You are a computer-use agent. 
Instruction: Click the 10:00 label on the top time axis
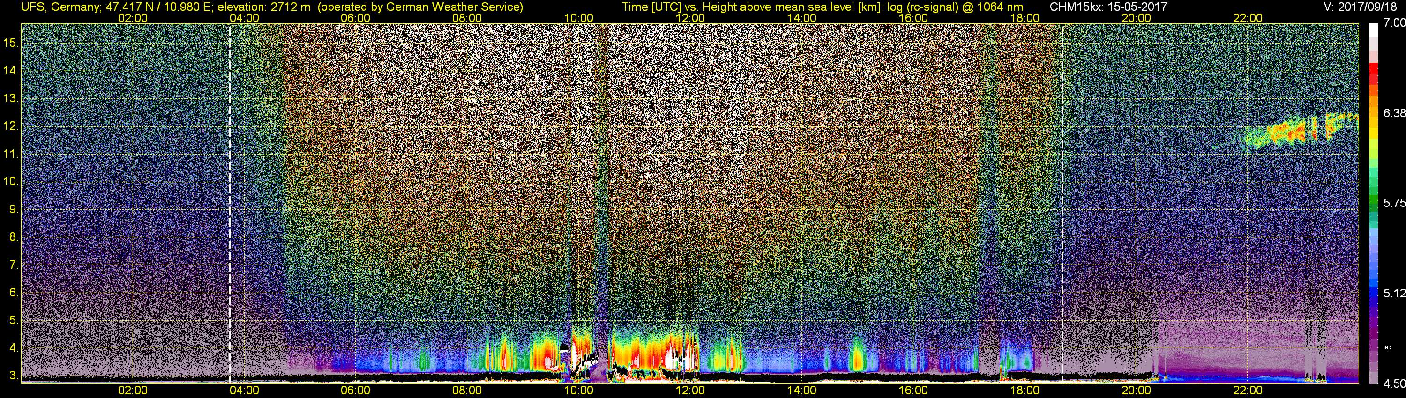578,18
